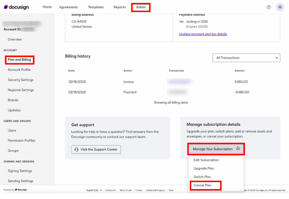Open Users under Users and Groups

[x=12, y=130]
